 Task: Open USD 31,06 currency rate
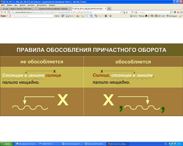click(160, 16)
